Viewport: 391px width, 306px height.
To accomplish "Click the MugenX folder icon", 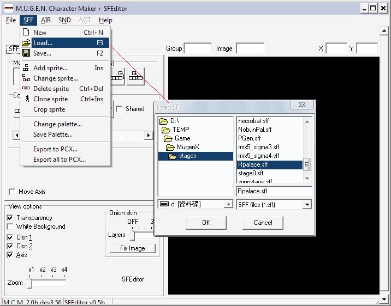I will click(170, 148).
